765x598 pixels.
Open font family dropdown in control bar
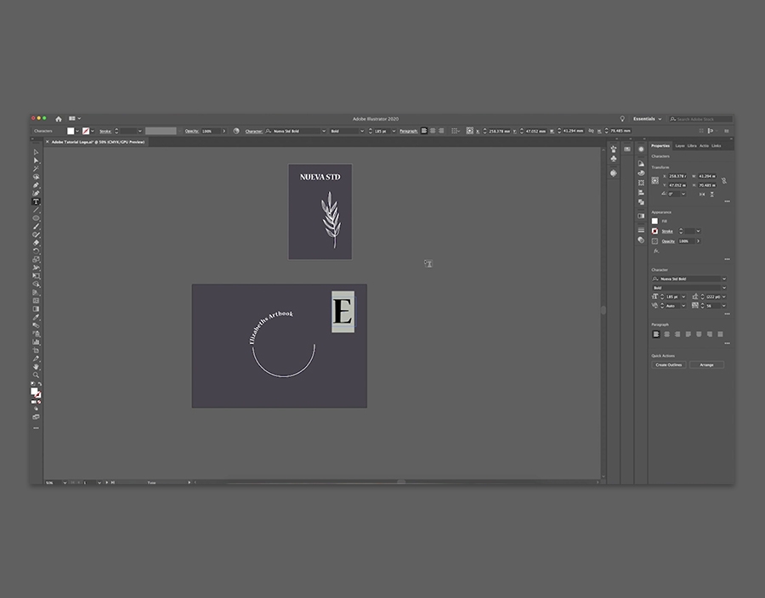[x=324, y=131]
